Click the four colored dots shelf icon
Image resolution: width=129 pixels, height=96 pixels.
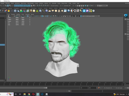point(90,11)
